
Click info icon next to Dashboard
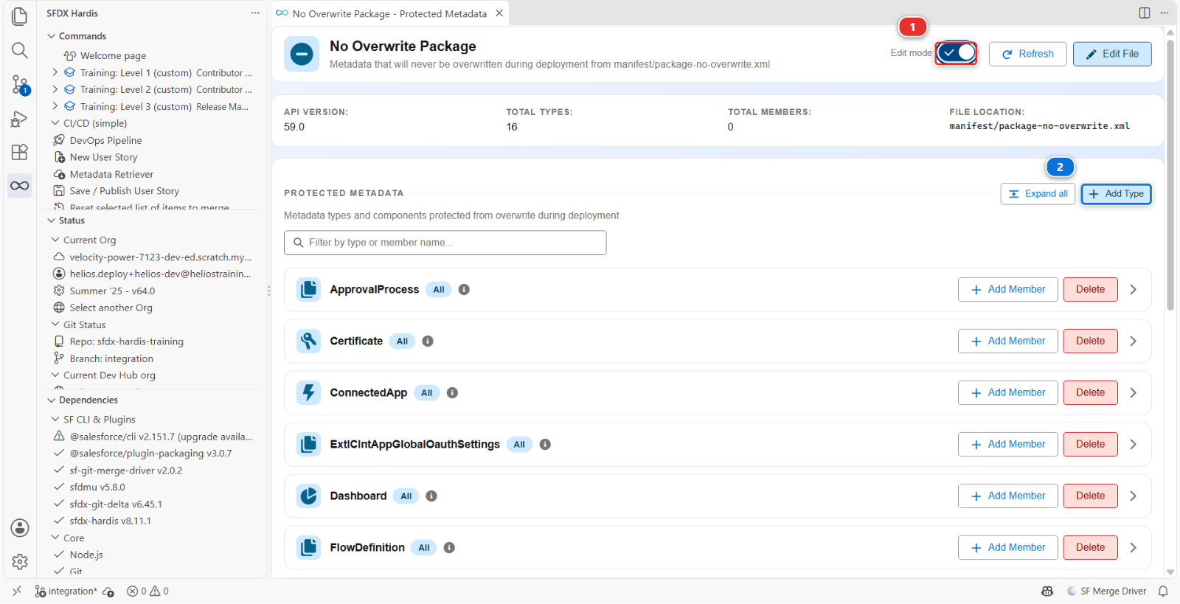[x=431, y=496]
